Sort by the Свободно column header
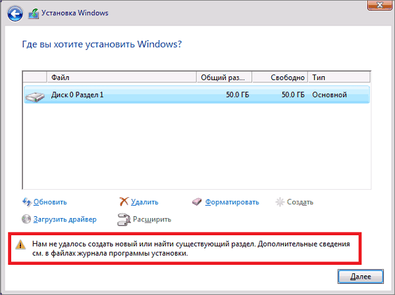395x295 pixels. pos(280,78)
